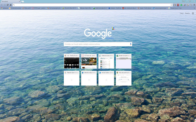Click the black-and-white round extension icon
This screenshot has height=122, width=196.
click(x=175, y=5)
